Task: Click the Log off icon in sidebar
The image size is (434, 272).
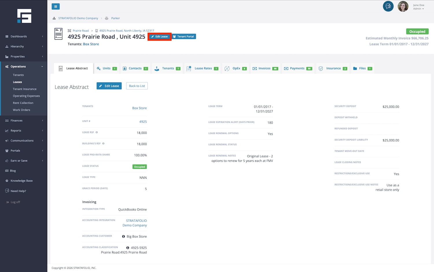Action: (x=8, y=202)
